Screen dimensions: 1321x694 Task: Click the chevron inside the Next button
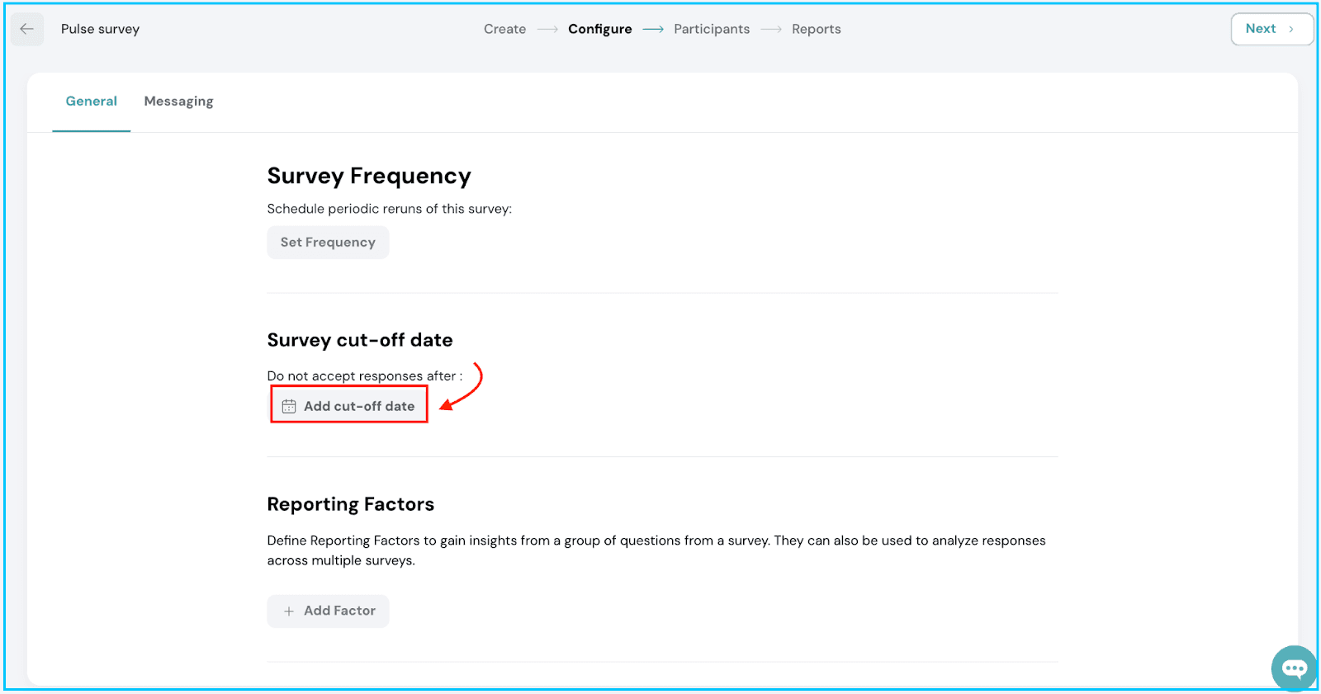[1291, 29]
